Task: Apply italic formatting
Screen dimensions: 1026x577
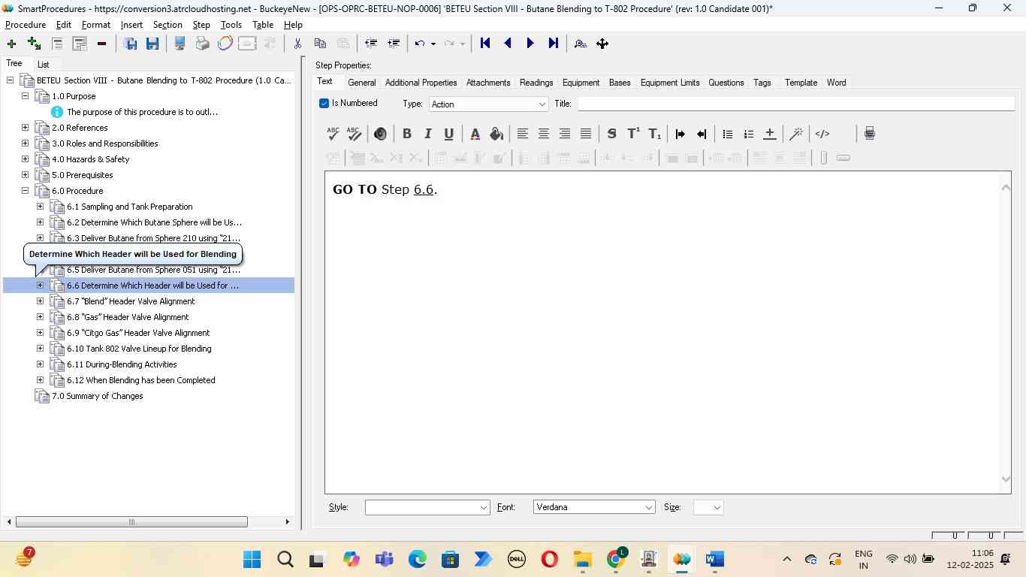Action: coord(428,134)
